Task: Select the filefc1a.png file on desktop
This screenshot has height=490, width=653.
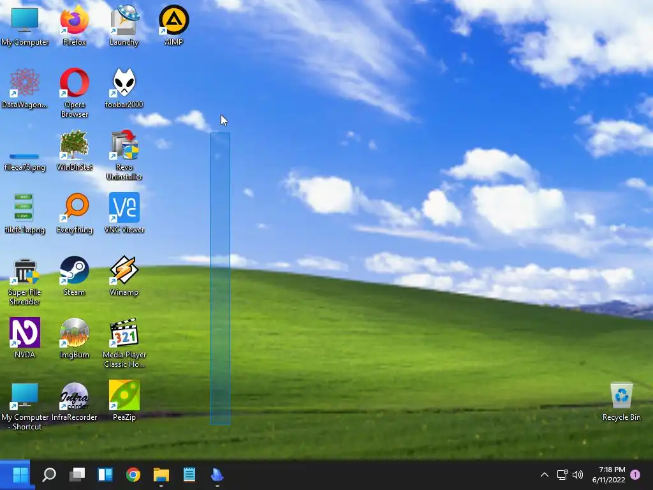Action: click(25, 213)
